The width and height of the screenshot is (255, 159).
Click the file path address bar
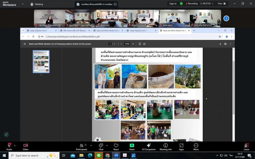coord(128,37)
